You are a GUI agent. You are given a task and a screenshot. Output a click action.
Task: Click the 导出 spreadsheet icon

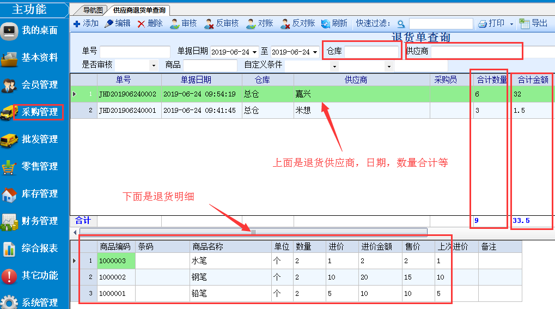coord(524,24)
